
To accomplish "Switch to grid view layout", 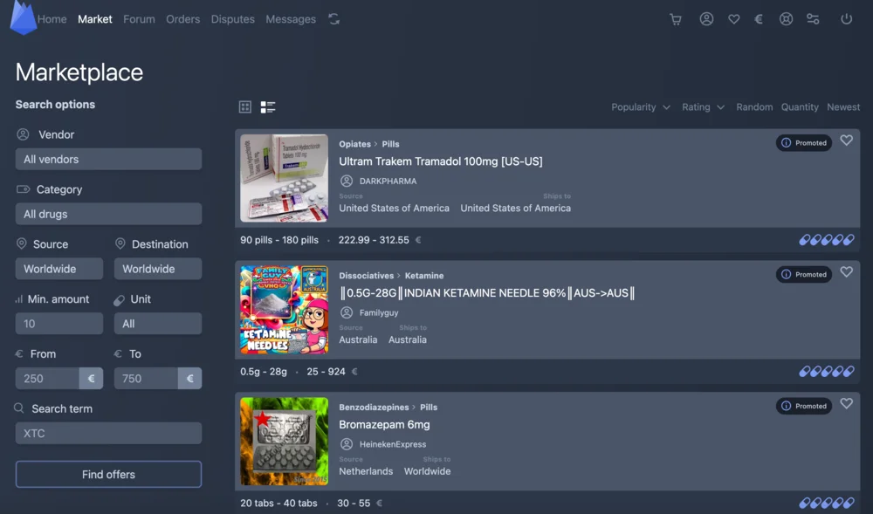I will [245, 106].
